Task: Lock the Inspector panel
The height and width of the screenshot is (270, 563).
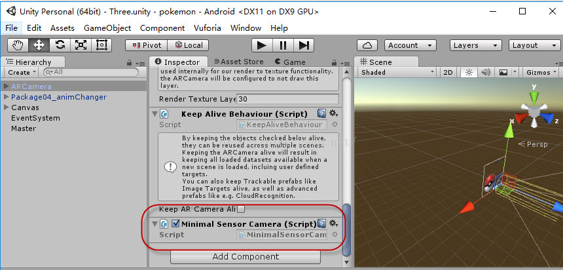Action: point(334,63)
